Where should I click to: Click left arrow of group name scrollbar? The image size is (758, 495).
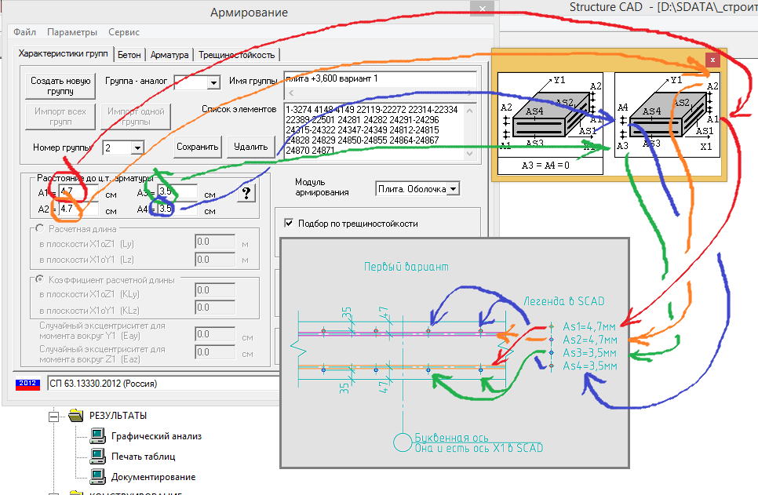(290, 93)
